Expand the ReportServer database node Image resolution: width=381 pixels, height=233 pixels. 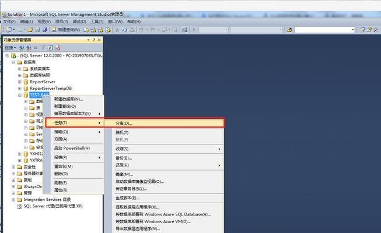pos(20,82)
